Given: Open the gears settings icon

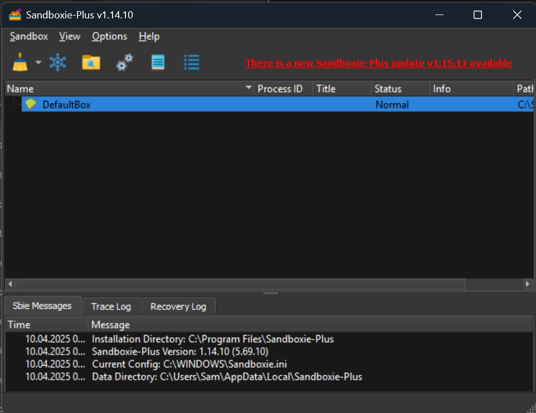Looking at the screenshot, I should tap(124, 62).
